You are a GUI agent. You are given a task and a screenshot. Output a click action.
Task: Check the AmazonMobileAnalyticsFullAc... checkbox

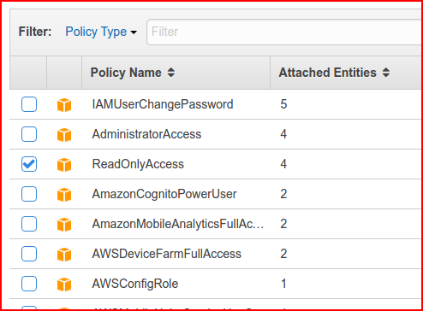(x=29, y=224)
